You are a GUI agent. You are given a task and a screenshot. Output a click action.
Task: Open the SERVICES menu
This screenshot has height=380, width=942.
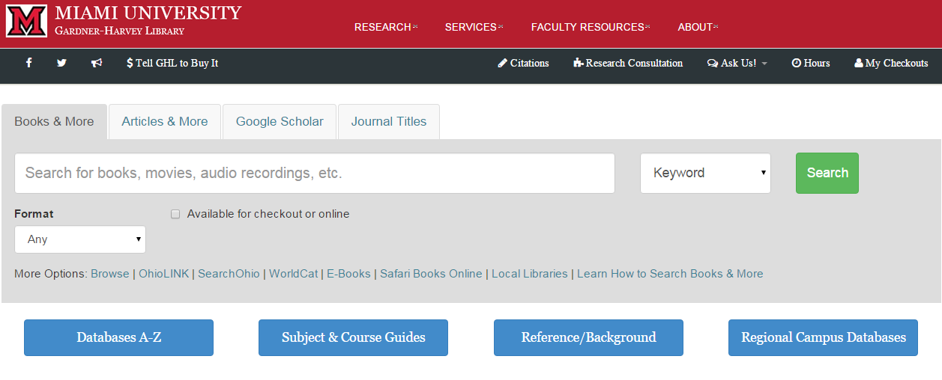point(474,27)
